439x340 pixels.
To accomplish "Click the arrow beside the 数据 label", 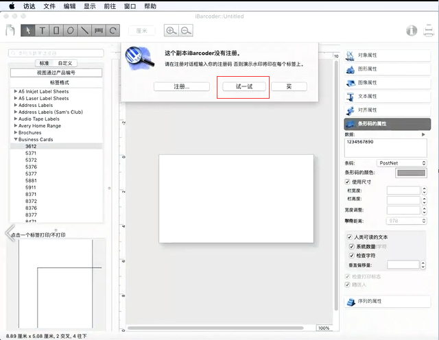I will pos(423,134).
